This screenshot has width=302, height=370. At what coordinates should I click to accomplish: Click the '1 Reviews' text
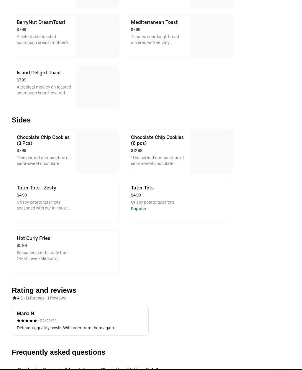pyautogui.click(x=57, y=298)
